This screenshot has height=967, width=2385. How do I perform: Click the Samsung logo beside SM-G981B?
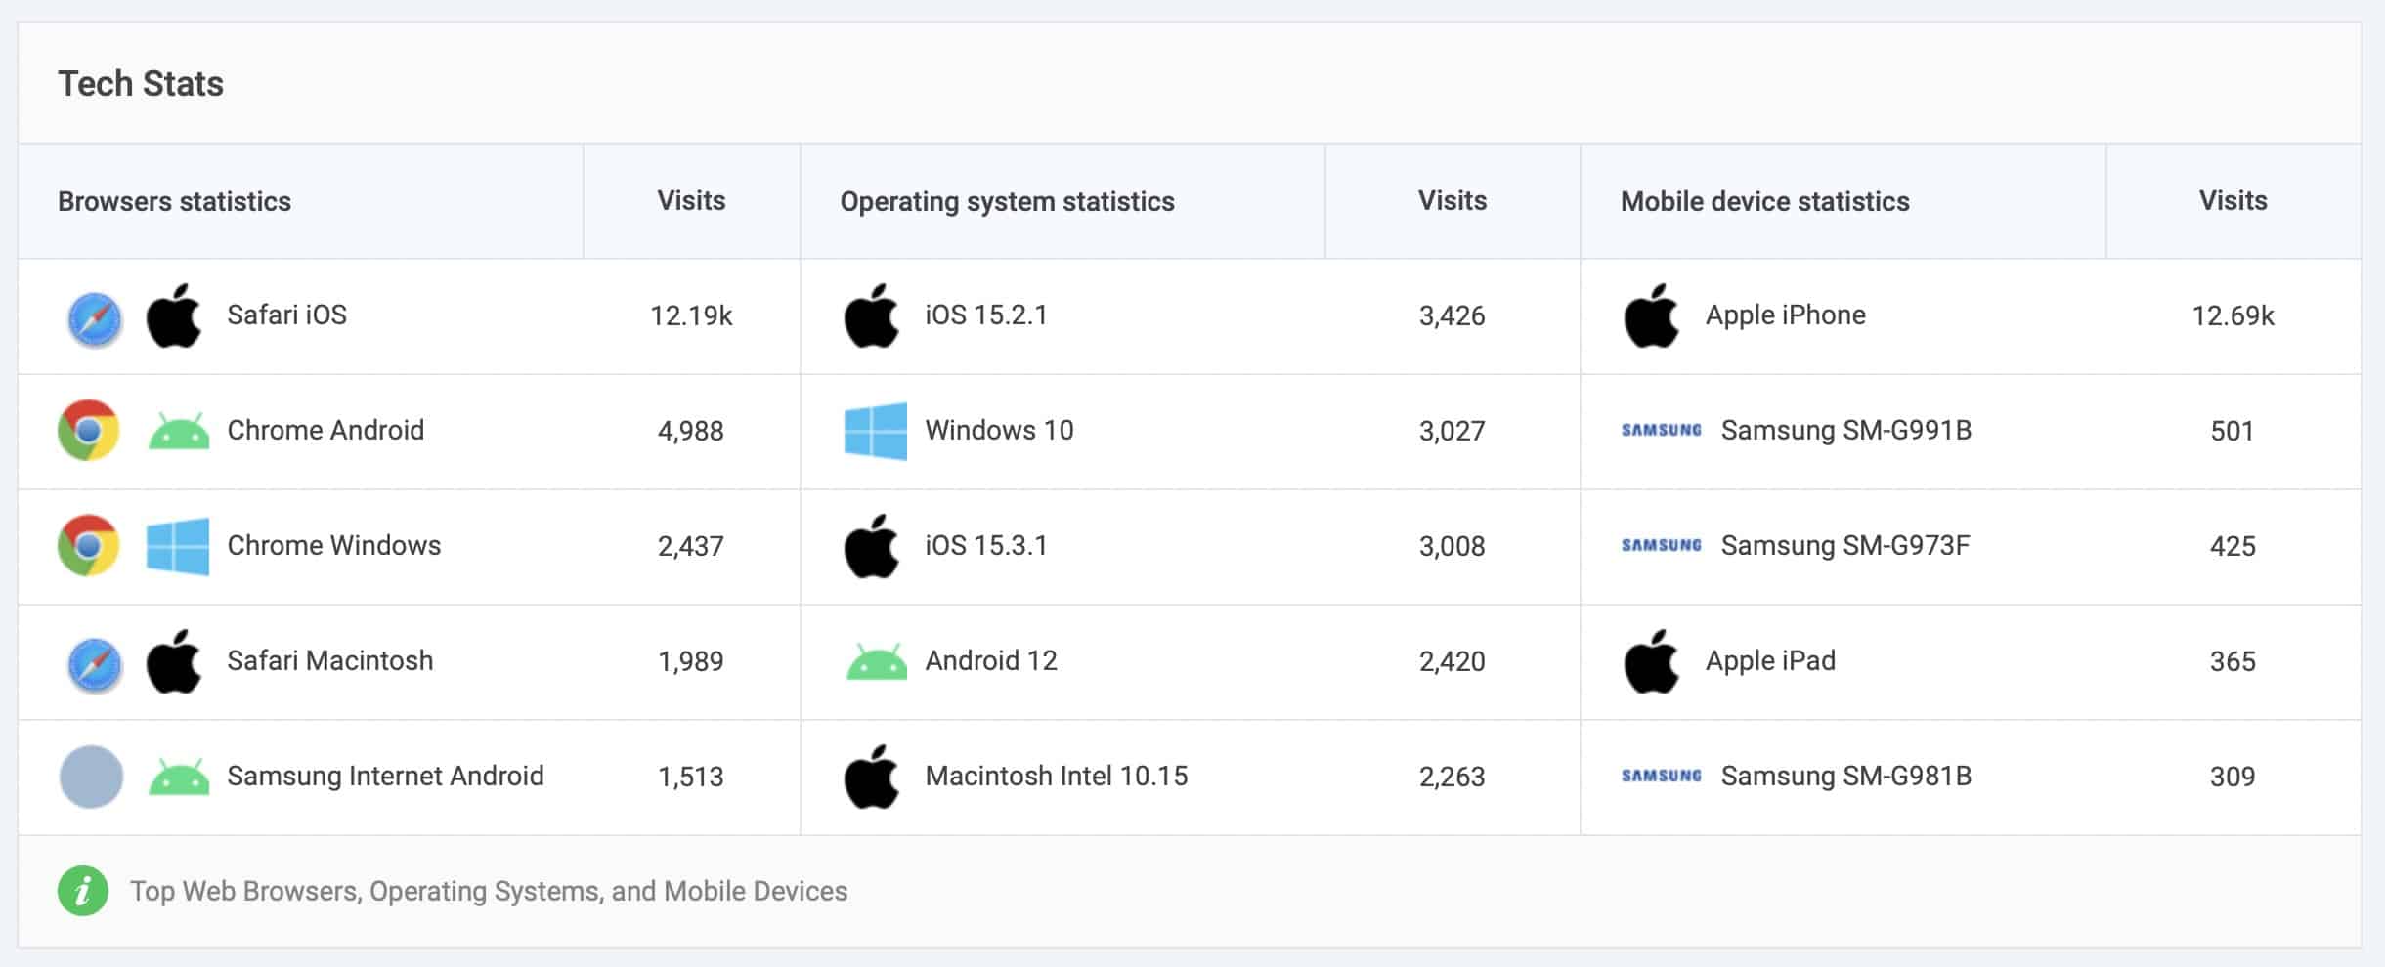[x=1662, y=776]
